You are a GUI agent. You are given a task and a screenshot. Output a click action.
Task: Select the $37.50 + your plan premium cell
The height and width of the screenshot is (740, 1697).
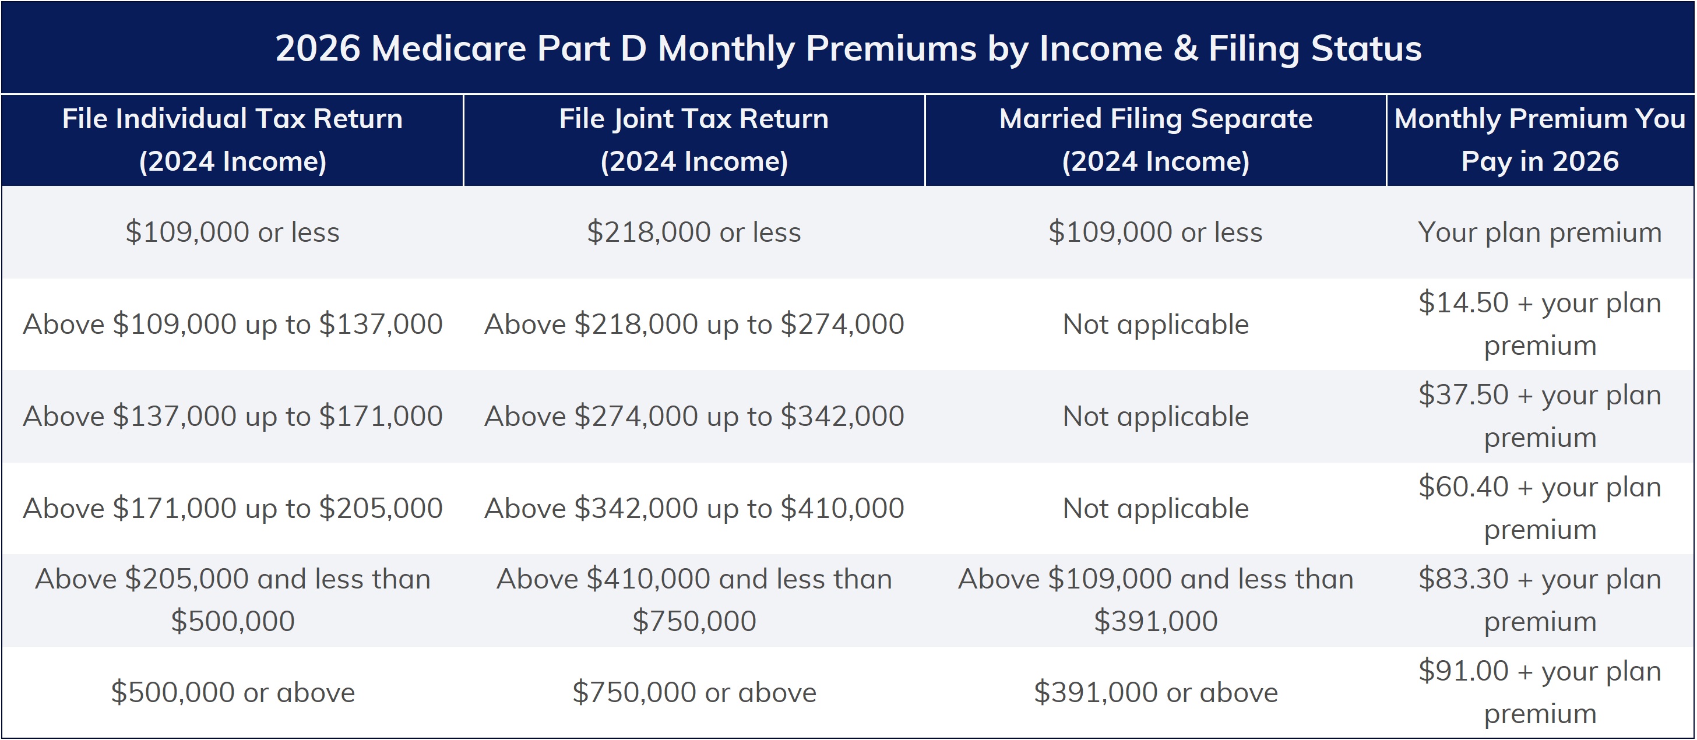(1540, 417)
